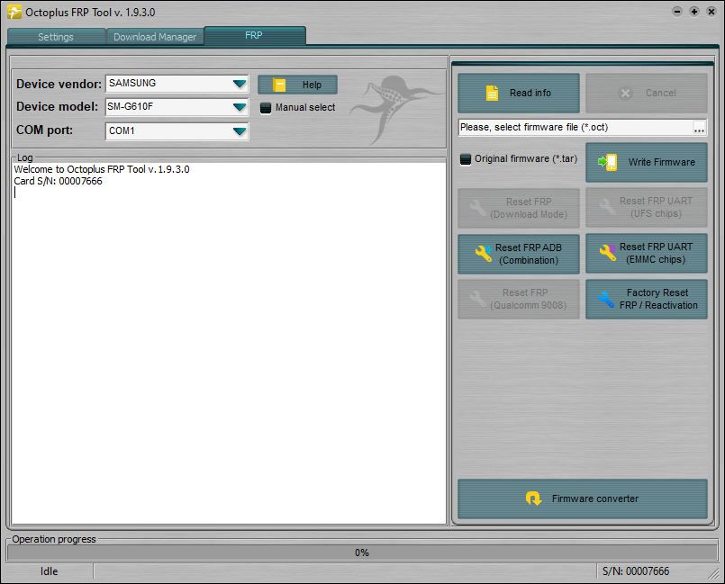
Task: Click the phone arrow icon on Write Firmware
Action: (608, 162)
